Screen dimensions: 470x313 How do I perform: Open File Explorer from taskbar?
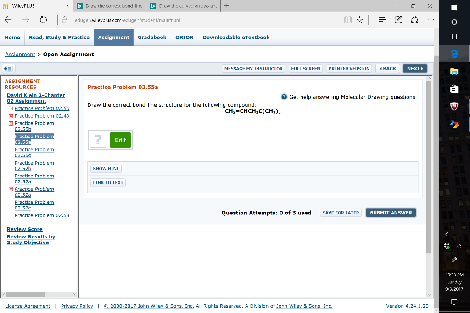point(454,71)
